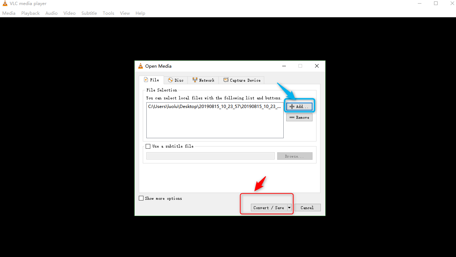This screenshot has width=456, height=257.
Task: Switch to the Disc tab
Action: coord(176,80)
